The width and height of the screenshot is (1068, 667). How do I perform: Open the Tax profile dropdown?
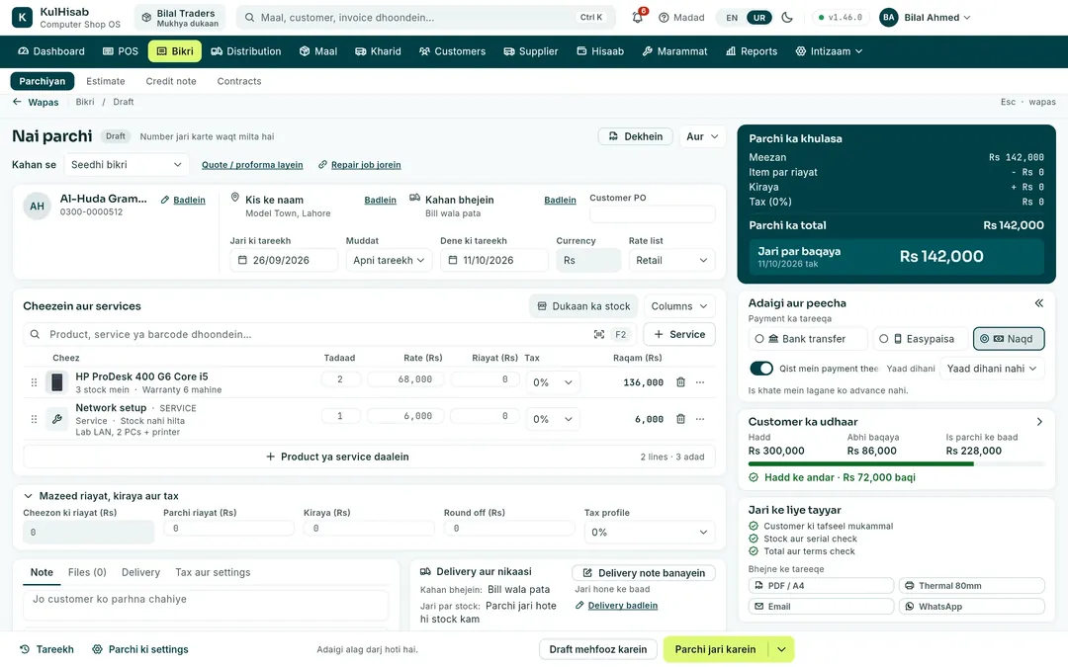pos(649,533)
